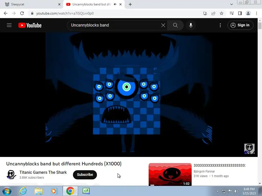
Task: Open the Chrome profile avatar
Action: 248,13
